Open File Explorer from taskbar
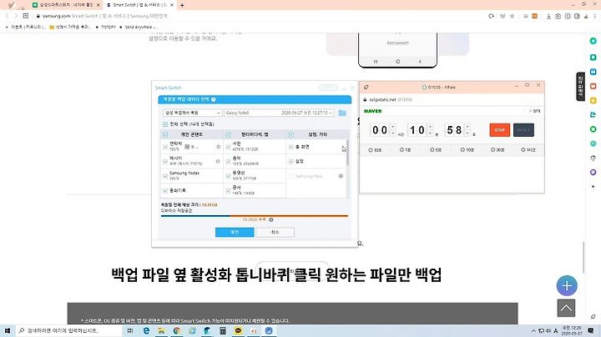 pyautogui.click(x=161, y=330)
